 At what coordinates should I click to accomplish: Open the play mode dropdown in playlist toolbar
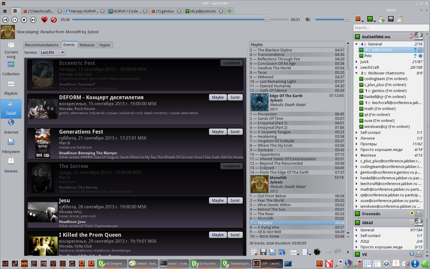tap(294, 252)
